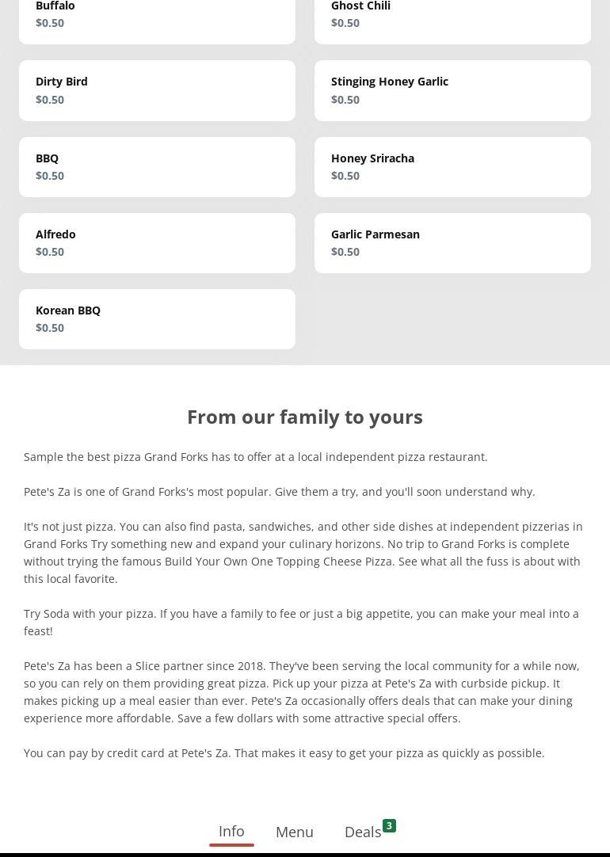Select the BBQ sauce item
Screen dimensions: 610x857
(x=157, y=167)
